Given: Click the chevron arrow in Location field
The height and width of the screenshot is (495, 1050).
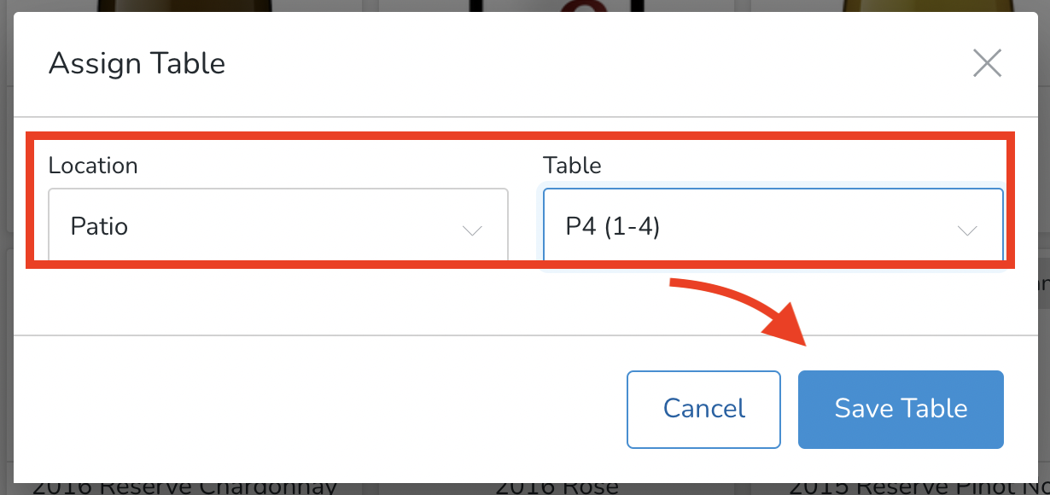Looking at the screenshot, I should click(x=472, y=230).
